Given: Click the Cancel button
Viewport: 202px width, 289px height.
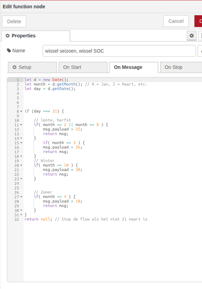Looking at the screenshot, I should pos(176,21).
